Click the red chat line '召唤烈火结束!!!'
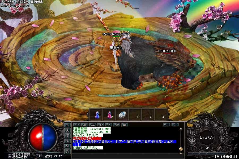This screenshot has width=239, height=159. pyautogui.click(x=87, y=138)
